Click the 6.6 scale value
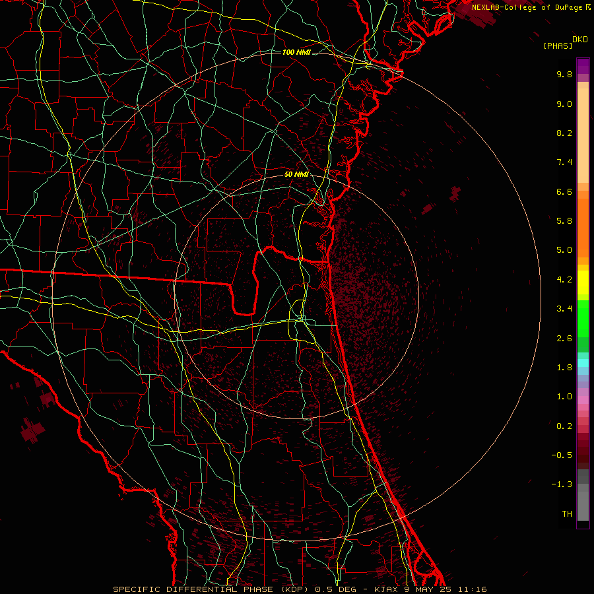The height and width of the screenshot is (594, 594). 564,191
